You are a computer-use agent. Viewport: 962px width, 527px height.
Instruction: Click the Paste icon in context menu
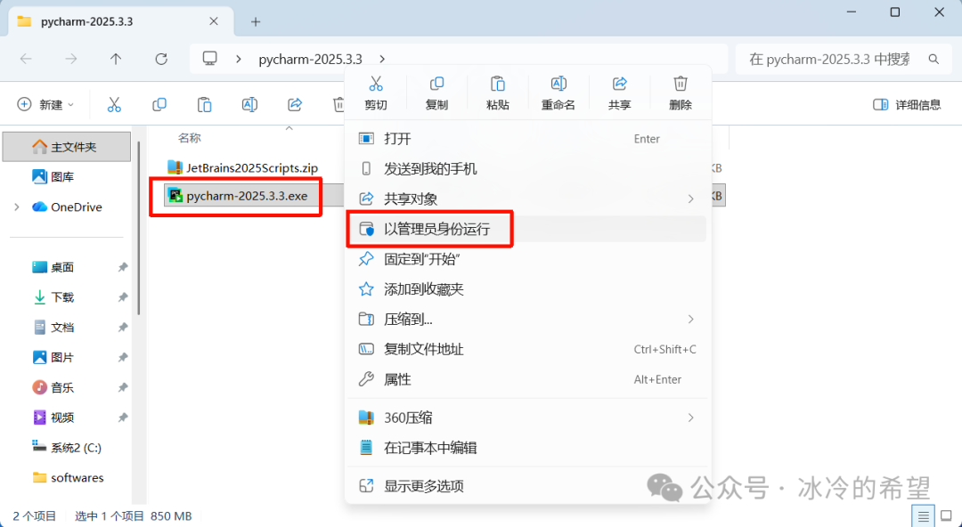(x=498, y=85)
